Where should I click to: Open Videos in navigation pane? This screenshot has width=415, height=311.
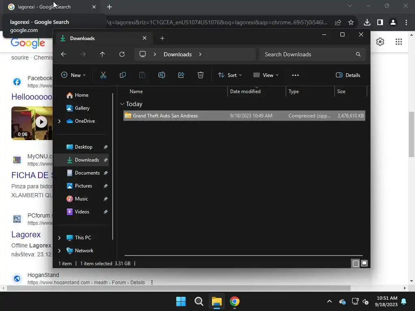(x=82, y=212)
